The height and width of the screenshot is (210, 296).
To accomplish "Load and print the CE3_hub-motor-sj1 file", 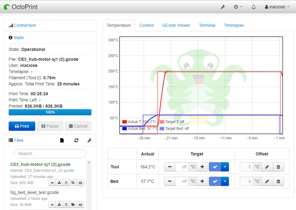I will [x=80, y=183].
